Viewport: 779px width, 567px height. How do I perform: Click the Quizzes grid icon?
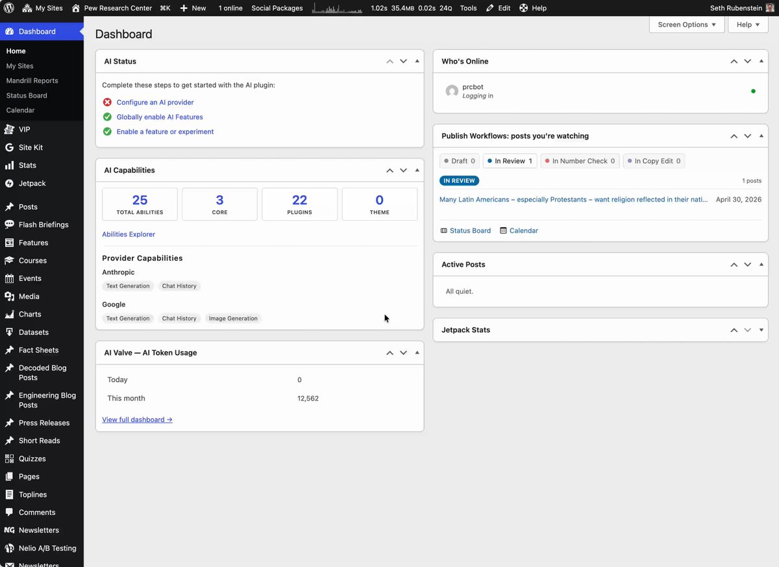(9, 459)
